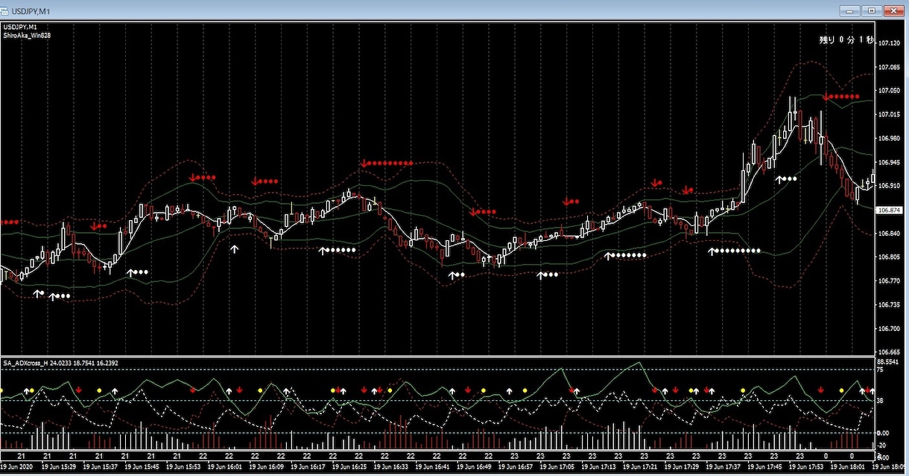Click the 106.700 price axis label
The image size is (909, 476).
(890, 329)
